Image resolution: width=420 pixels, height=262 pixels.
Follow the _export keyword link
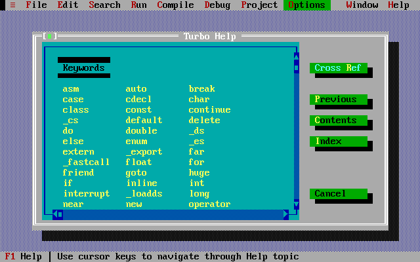tap(144, 151)
